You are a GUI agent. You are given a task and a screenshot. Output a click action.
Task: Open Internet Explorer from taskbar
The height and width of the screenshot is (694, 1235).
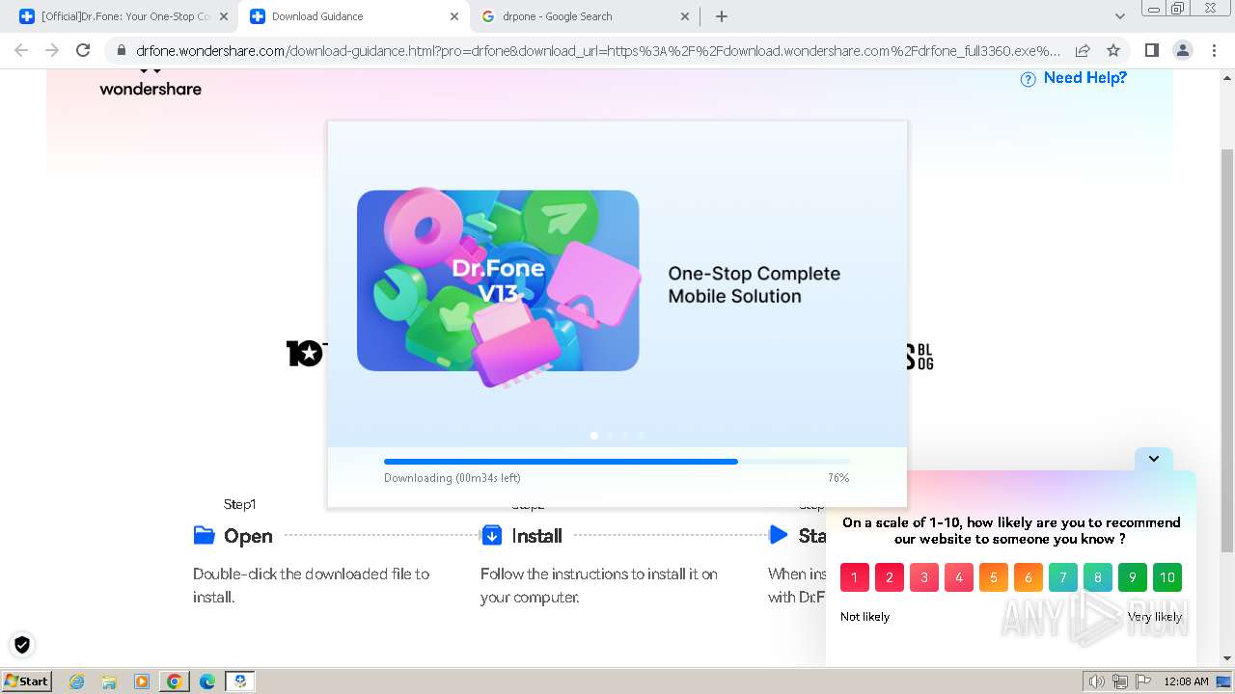[77, 681]
